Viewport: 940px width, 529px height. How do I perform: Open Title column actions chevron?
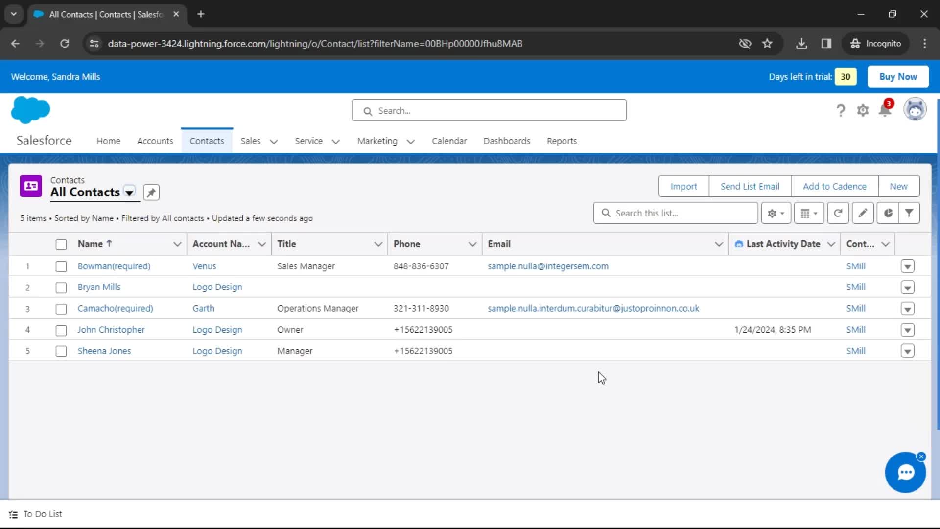click(x=378, y=244)
